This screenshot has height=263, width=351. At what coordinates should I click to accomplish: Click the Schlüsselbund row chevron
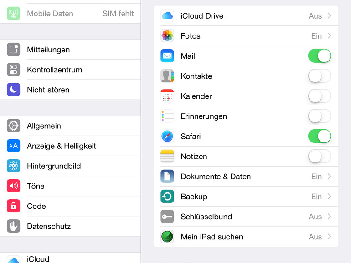[329, 217]
